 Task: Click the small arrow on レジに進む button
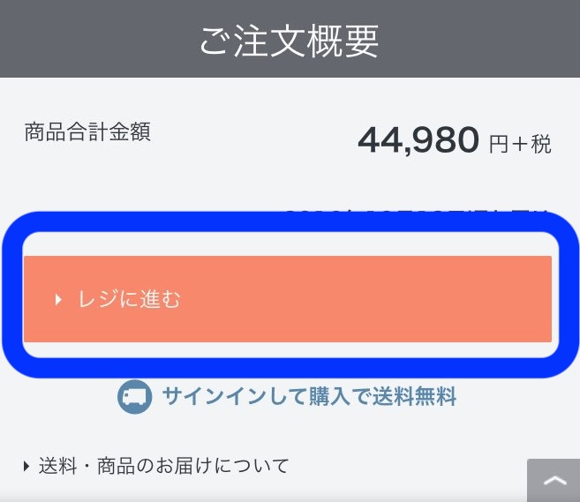pos(58,300)
